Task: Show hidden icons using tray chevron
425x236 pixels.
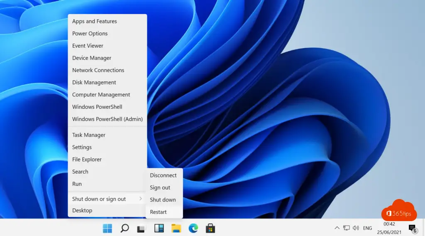Action: (x=337, y=228)
